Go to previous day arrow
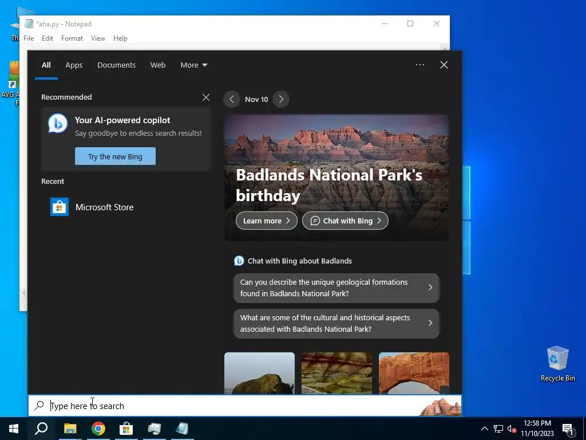 (x=232, y=99)
